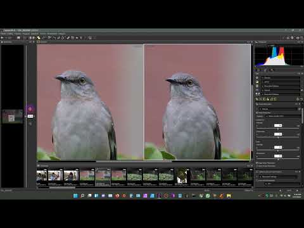Screen dimensions: 304x228
Task: Click the star rating icon in toolbar
Action: (77, 38)
